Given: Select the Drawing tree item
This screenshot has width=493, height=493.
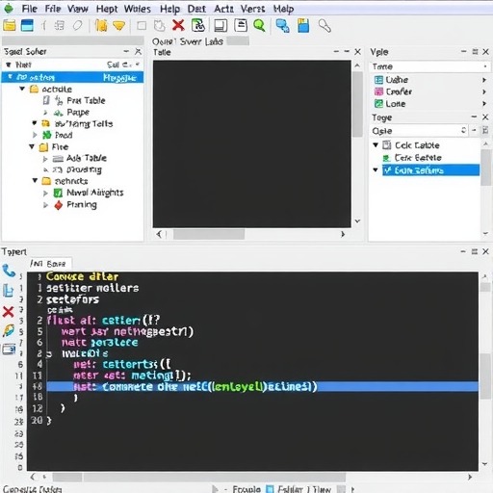Looking at the screenshot, I should pos(84,169).
